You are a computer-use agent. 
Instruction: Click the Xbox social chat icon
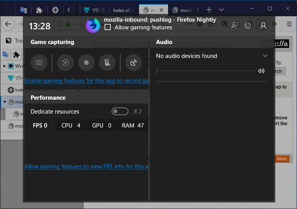[235, 25]
